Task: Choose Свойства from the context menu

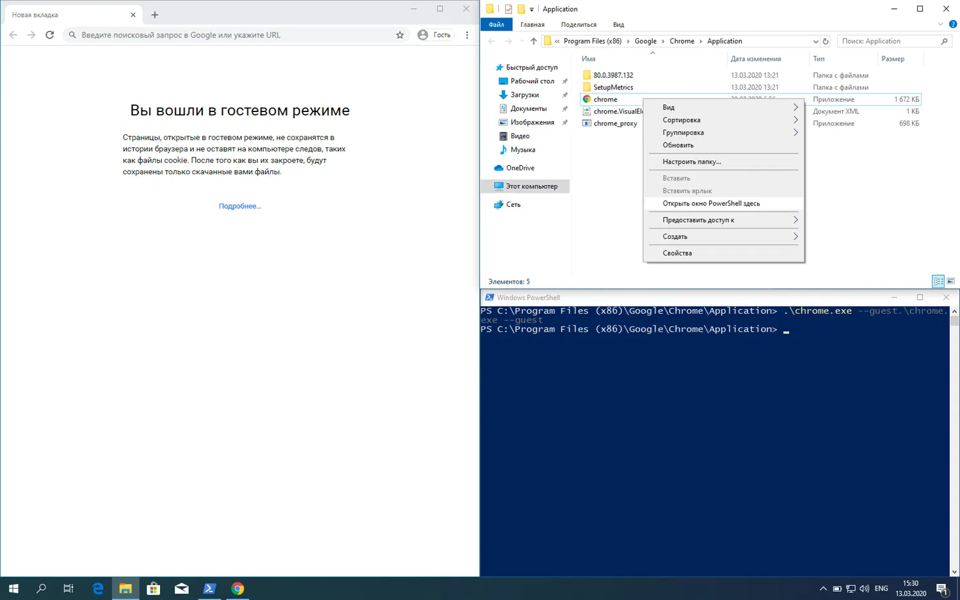Action: (723, 254)
